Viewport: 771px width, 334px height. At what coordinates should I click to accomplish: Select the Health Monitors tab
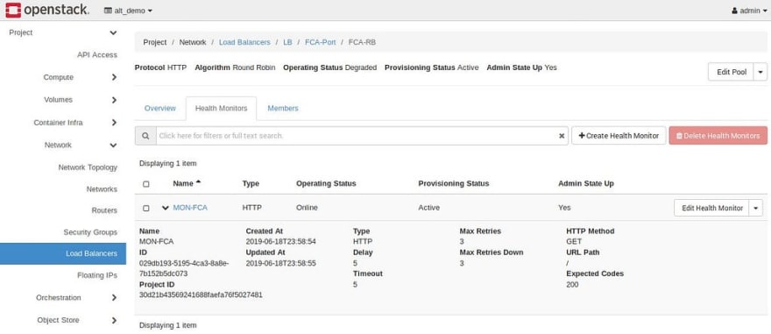point(222,108)
